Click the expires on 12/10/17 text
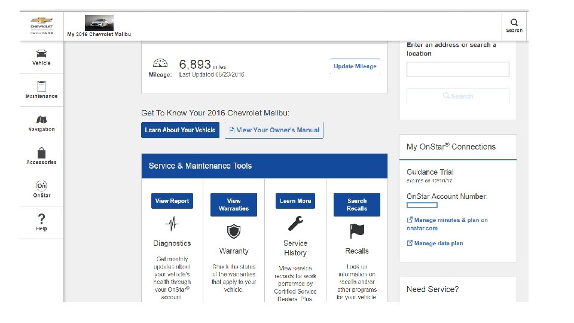574x323 pixels. point(429,181)
